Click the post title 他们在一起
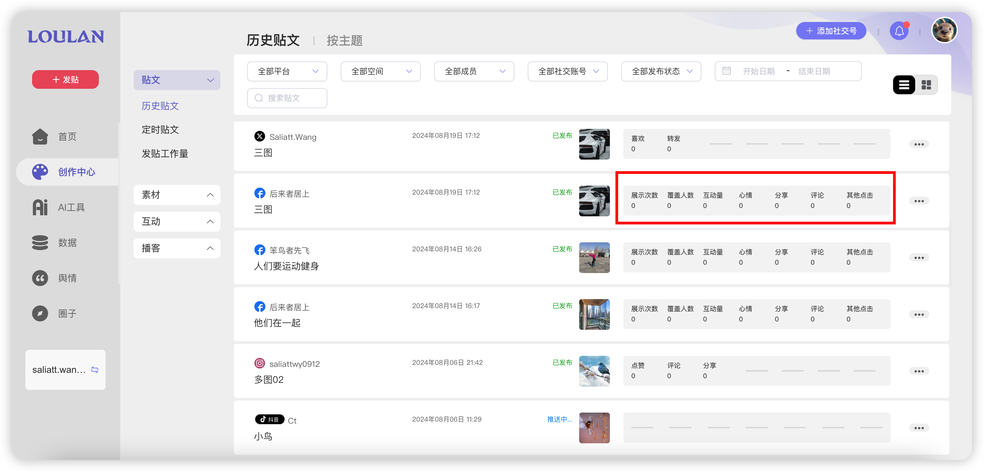The image size is (984, 472). pyautogui.click(x=277, y=323)
